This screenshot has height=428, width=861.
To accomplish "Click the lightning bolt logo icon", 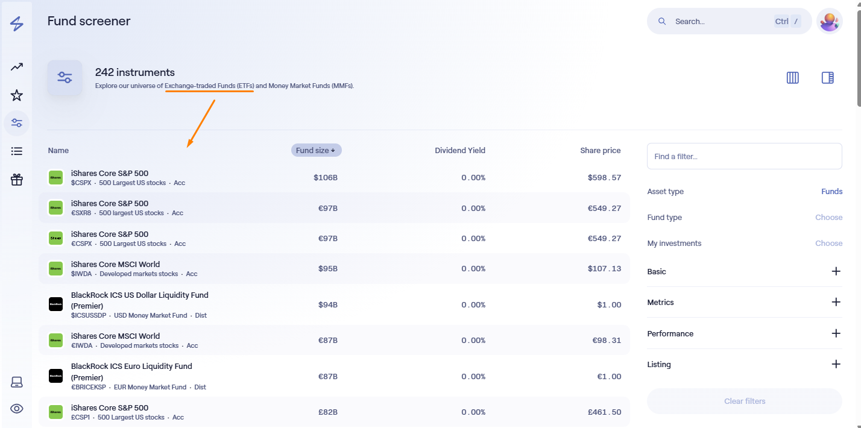I will click(x=17, y=24).
